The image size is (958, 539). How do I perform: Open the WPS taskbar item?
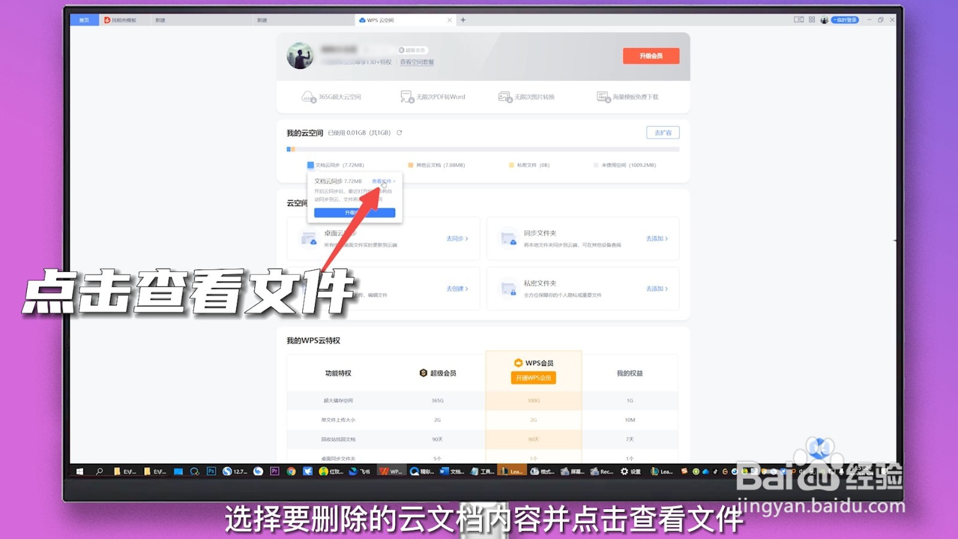(391, 471)
